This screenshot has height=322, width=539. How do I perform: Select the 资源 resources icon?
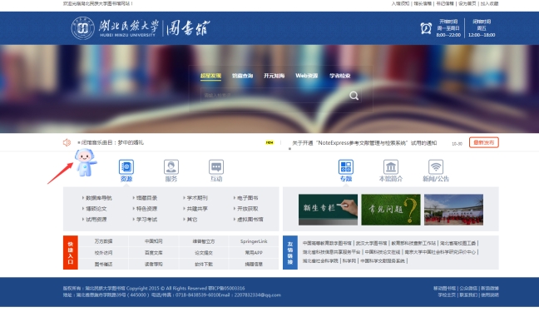pos(126,167)
